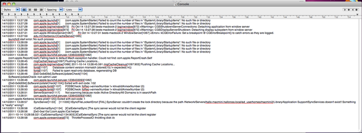Select the decimal tab stop circle button
This screenshot has height=133, width=362.
(357, 10)
